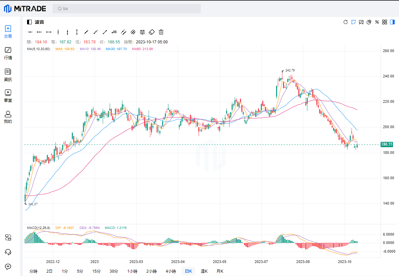Refresh the chart with the reload icon
The height and width of the screenshot is (276, 399).
346,22
